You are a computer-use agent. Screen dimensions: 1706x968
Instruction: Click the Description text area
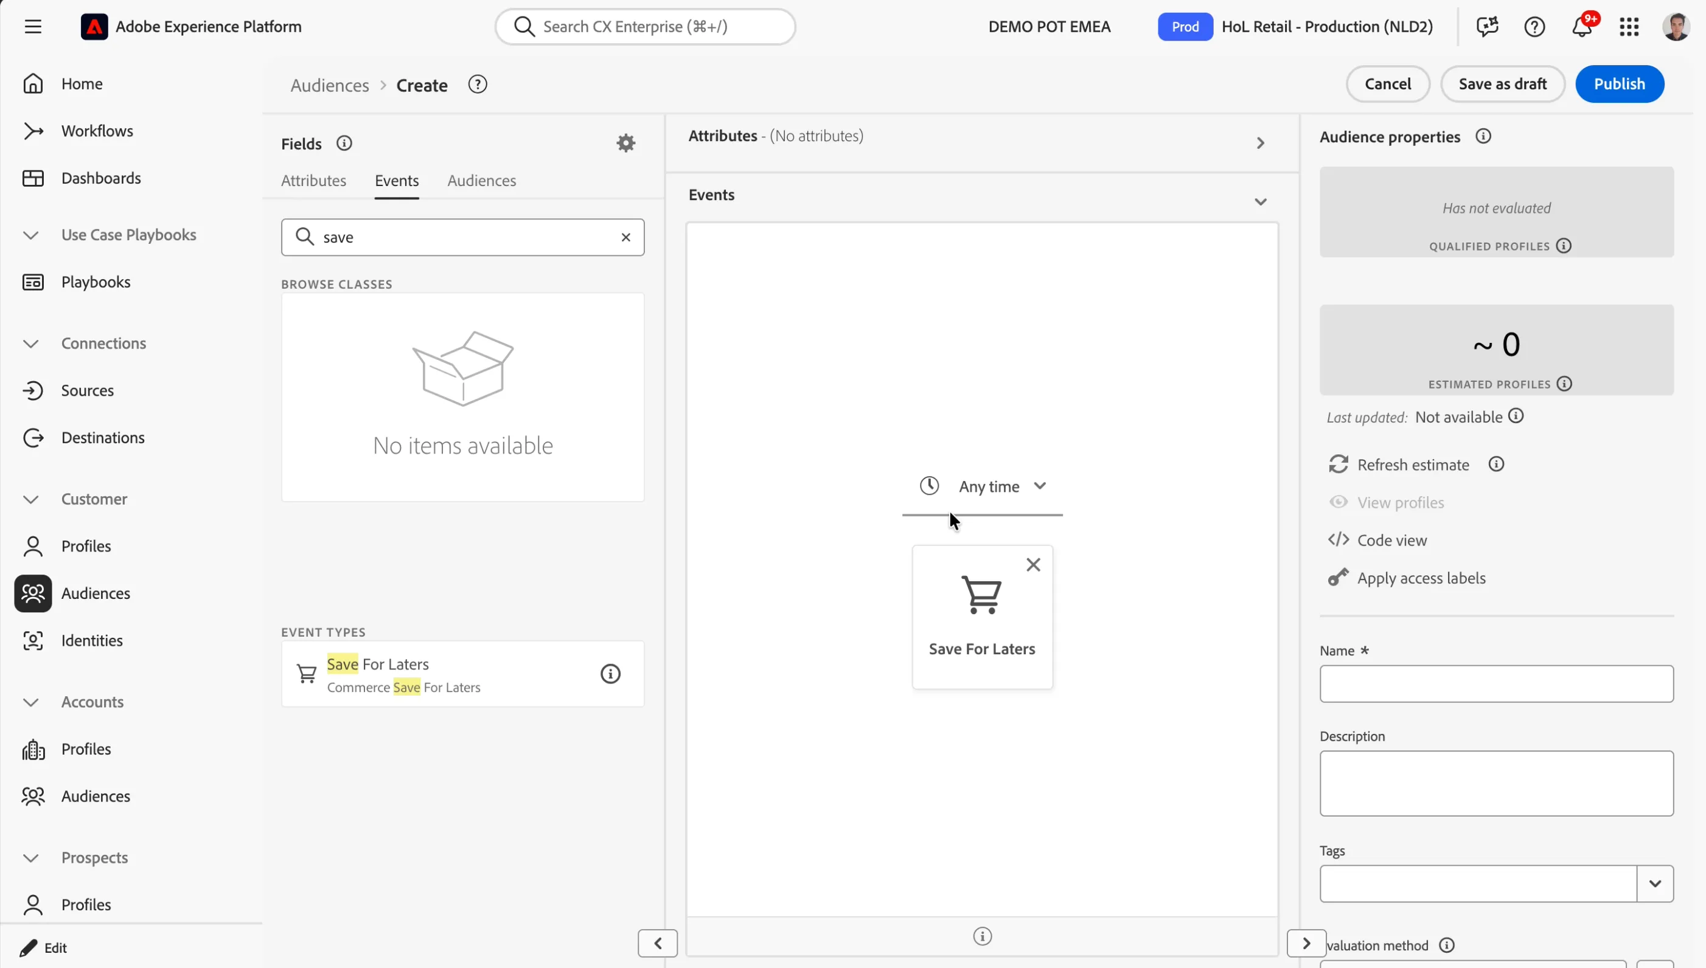tap(1496, 783)
